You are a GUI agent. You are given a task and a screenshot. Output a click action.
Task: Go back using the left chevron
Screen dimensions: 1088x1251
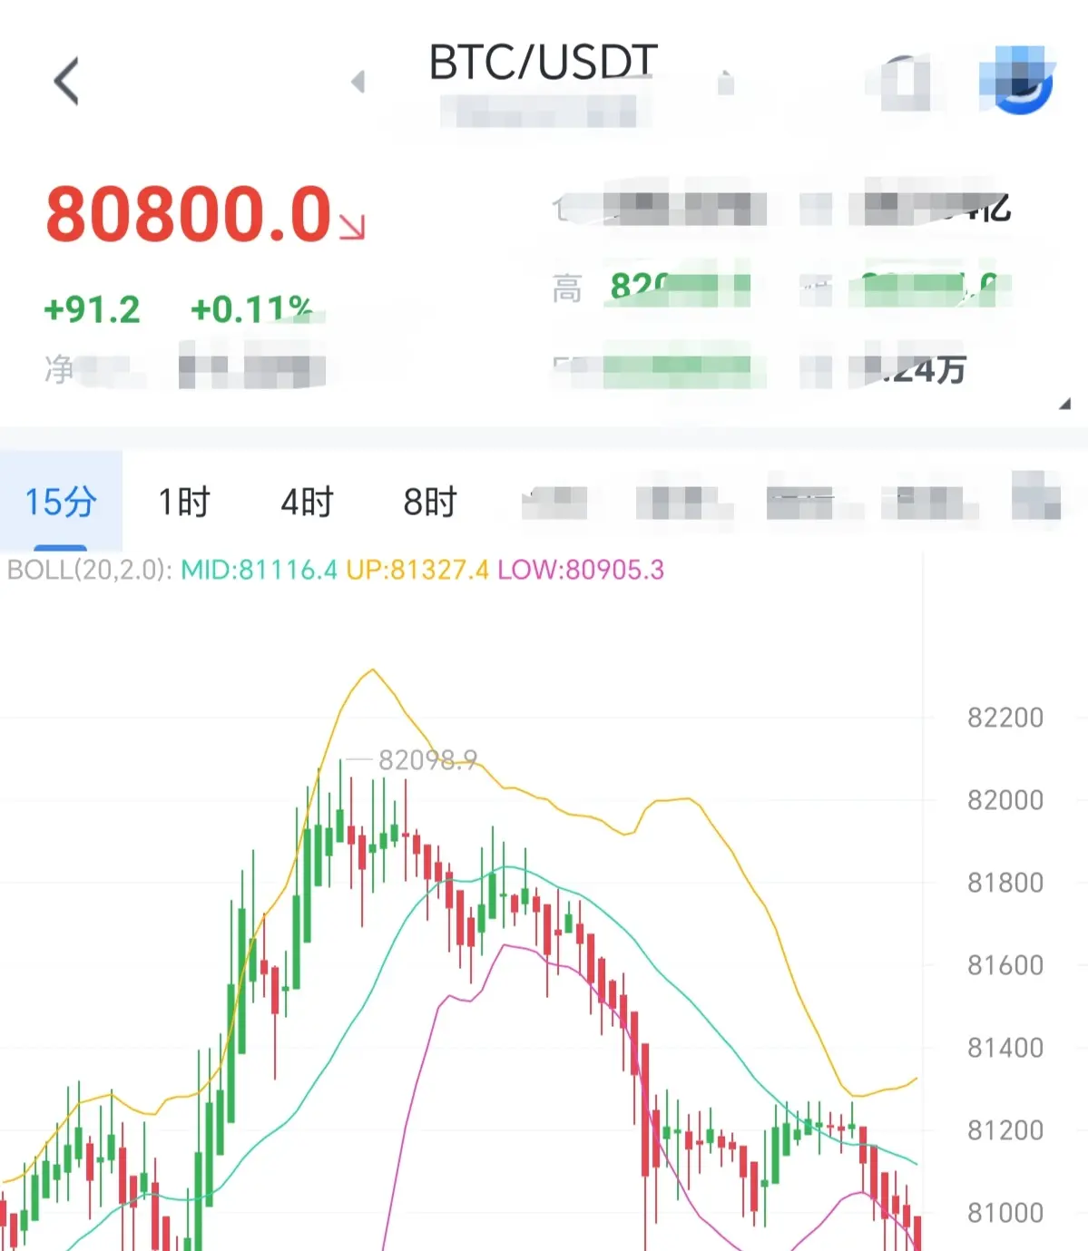point(66,81)
